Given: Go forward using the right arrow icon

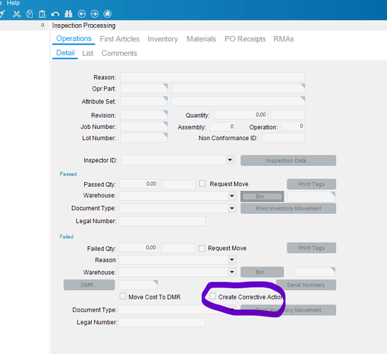Looking at the screenshot, I should pos(95,14).
